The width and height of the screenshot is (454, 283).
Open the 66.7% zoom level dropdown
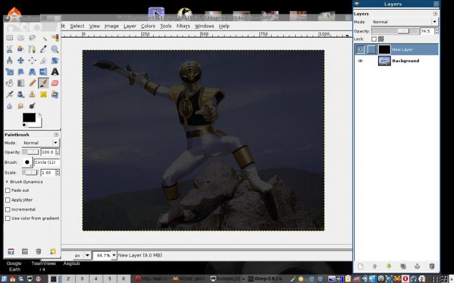pos(113,256)
